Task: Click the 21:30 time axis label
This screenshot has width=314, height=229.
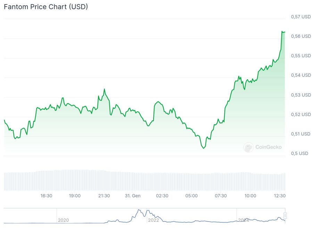Action: pyautogui.click(x=104, y=196)
